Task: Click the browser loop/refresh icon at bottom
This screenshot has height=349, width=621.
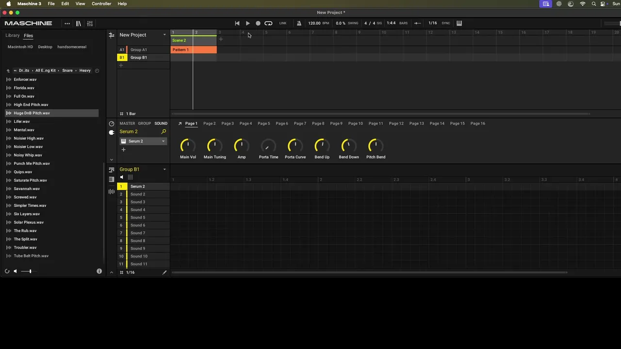Action: tap(7, 271)
